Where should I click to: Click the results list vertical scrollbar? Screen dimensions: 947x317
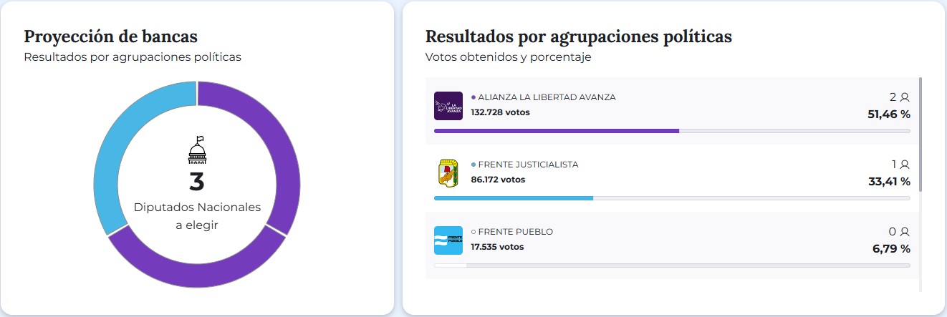coord(920,135)
